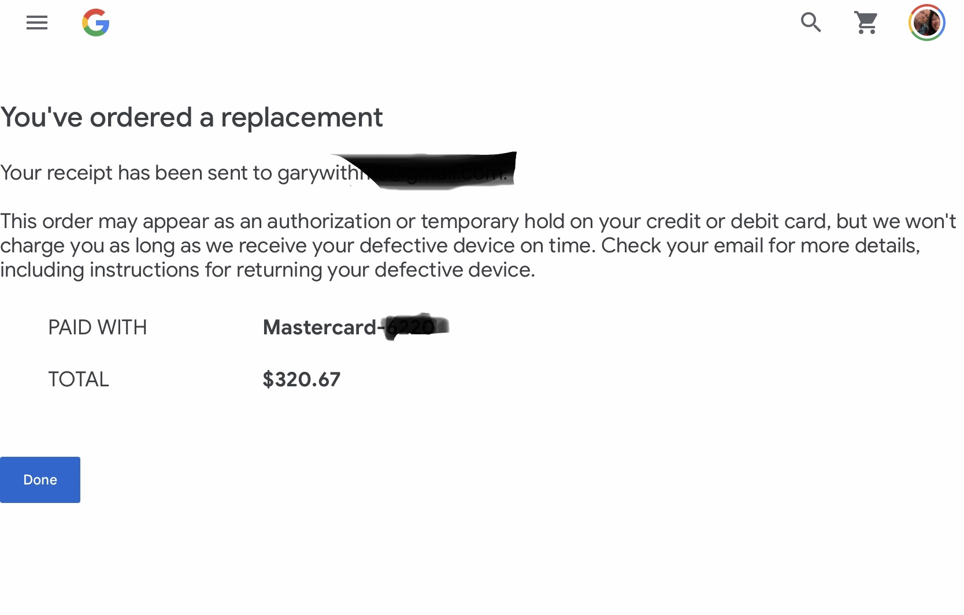
Task: Click the cart icon in the header
Action: (866, 23)
